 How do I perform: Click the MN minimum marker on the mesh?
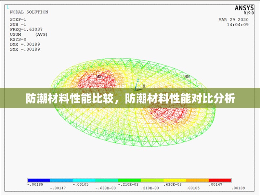click(186, 77)
